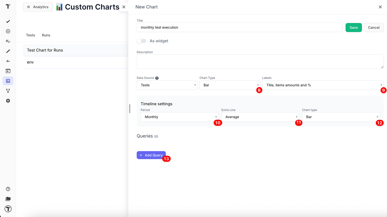Open the branching version-control icon in sidebar
This screenshot has height=217, width=387.
tap(8, 91)
